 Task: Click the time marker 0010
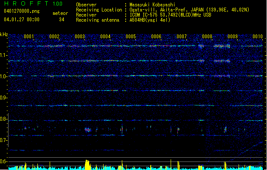258,37
